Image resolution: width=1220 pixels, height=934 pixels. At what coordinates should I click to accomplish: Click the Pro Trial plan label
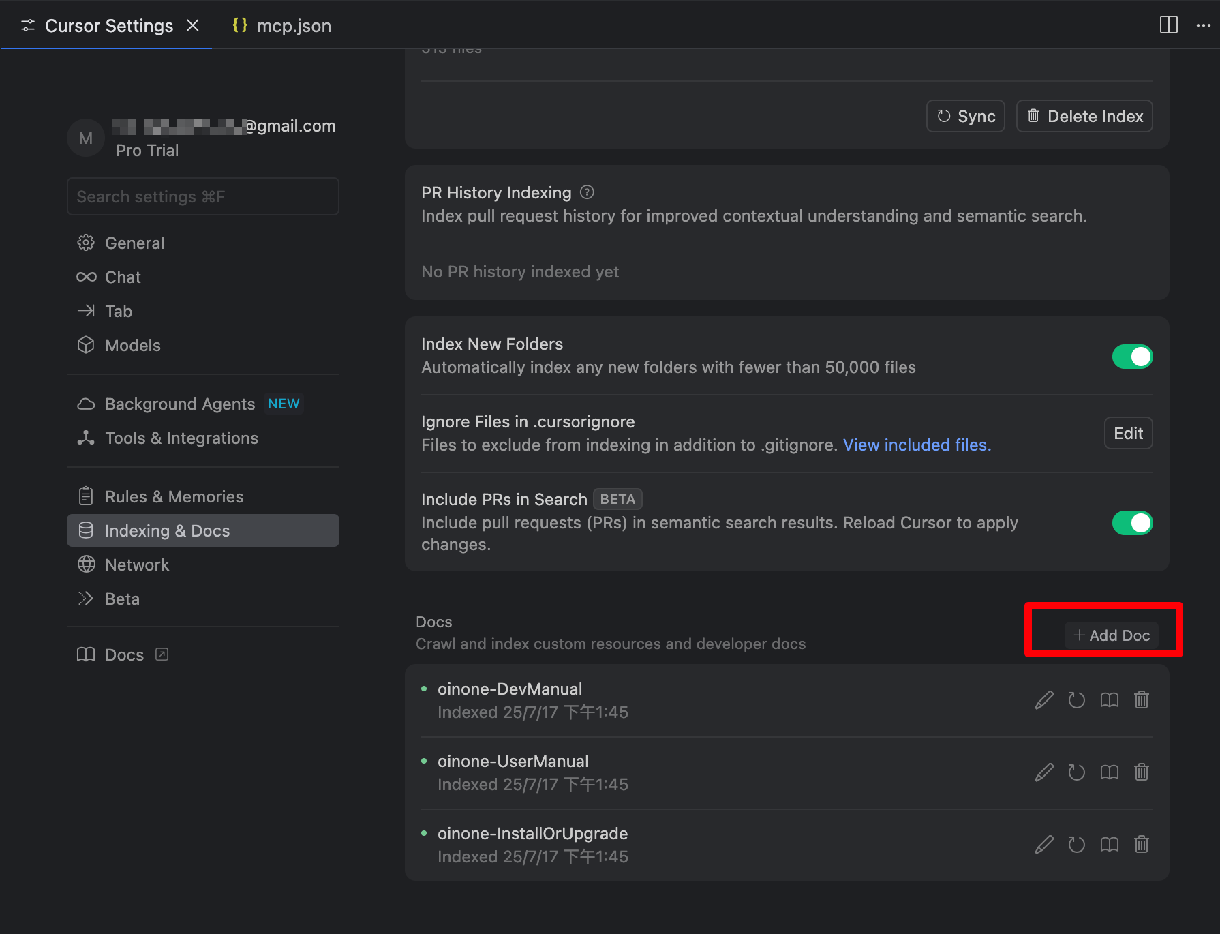tap(147, 151)
